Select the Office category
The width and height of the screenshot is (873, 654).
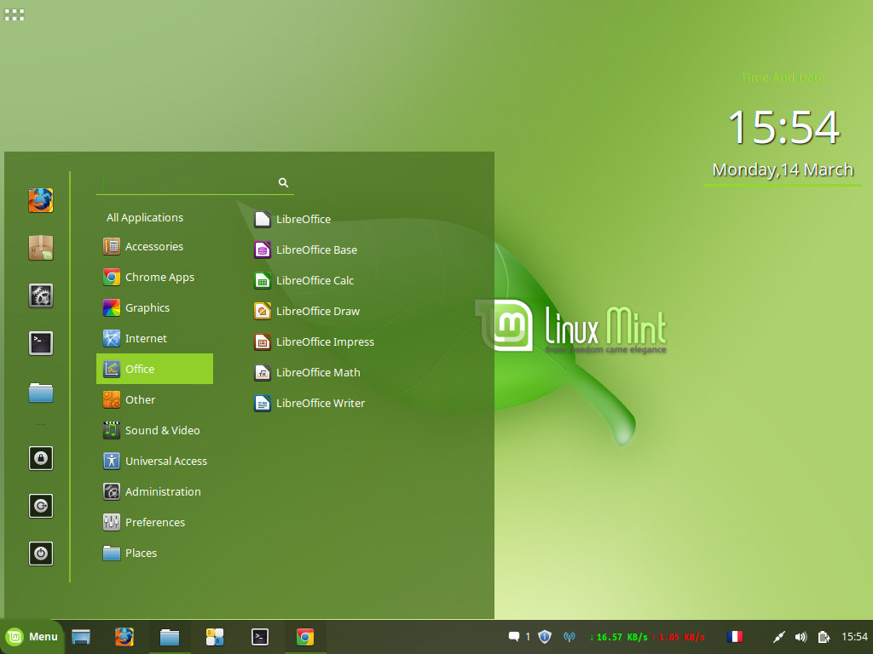click(x=155, y=369)
